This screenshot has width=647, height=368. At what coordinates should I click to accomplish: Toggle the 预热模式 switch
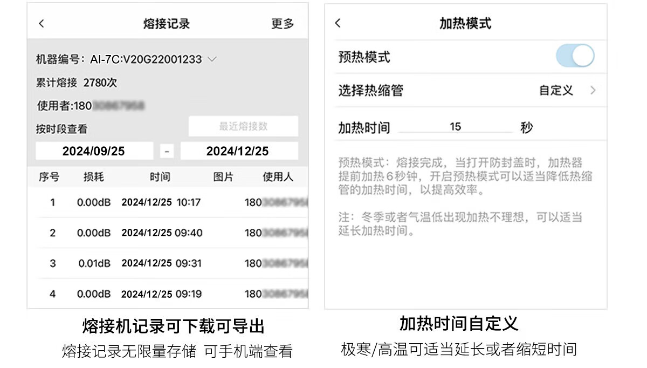coord(575,56)
